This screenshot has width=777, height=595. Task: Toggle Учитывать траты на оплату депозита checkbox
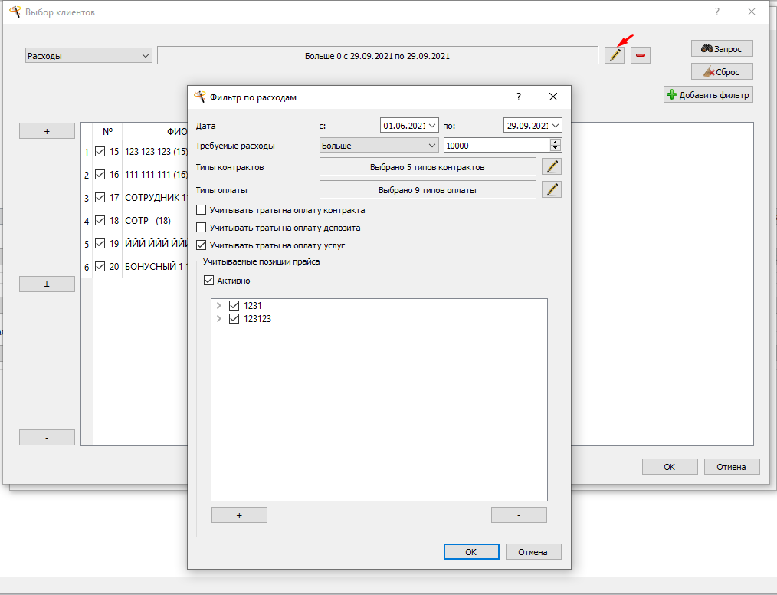[202, 228]
